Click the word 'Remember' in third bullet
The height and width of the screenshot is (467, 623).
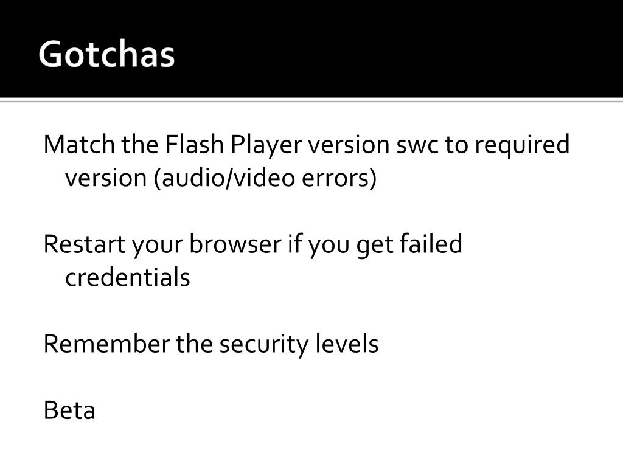(106, 344)
